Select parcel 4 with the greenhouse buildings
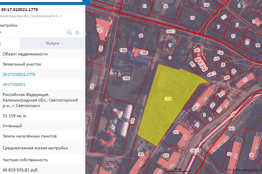This screenshot has height=174, width=262. click(x=113, y=127)
